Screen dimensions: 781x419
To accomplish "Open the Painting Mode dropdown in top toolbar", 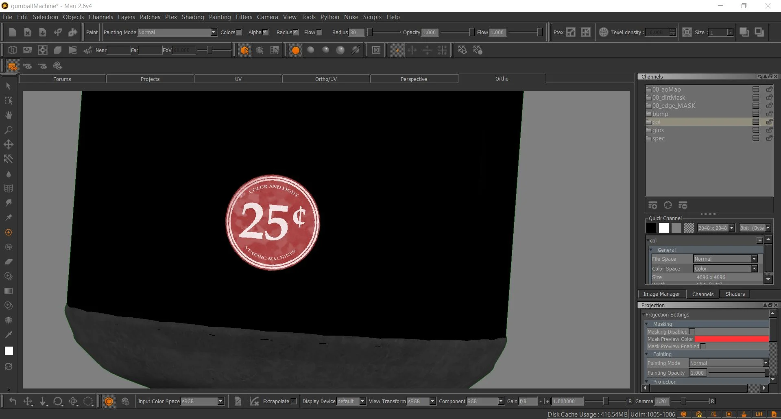I will tap(177, 32).
